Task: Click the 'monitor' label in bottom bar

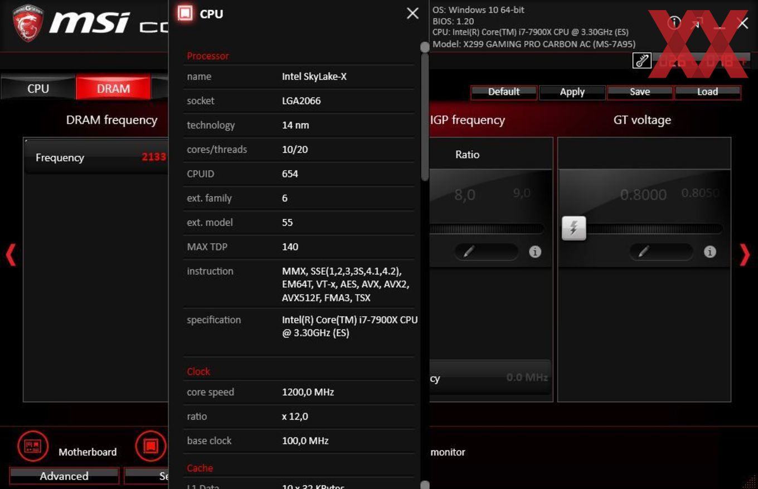Action: 448,452
